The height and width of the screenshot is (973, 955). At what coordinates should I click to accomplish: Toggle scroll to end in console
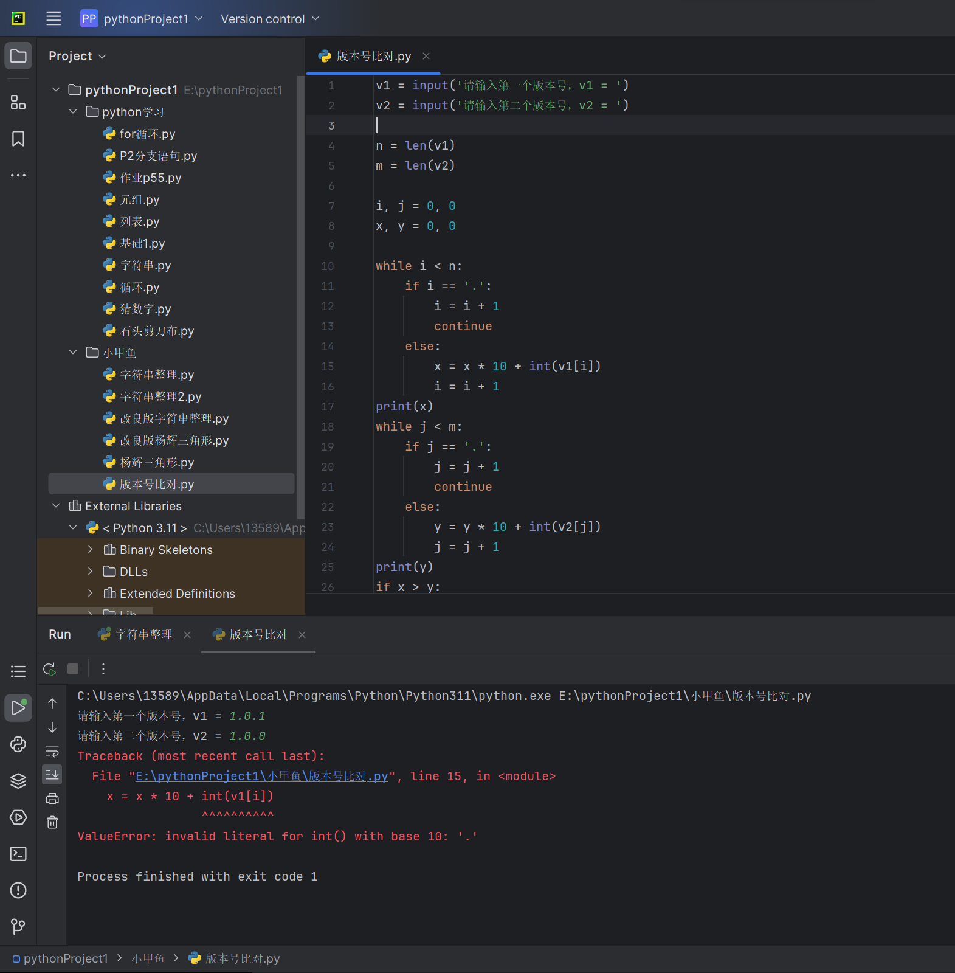(52, 774)
